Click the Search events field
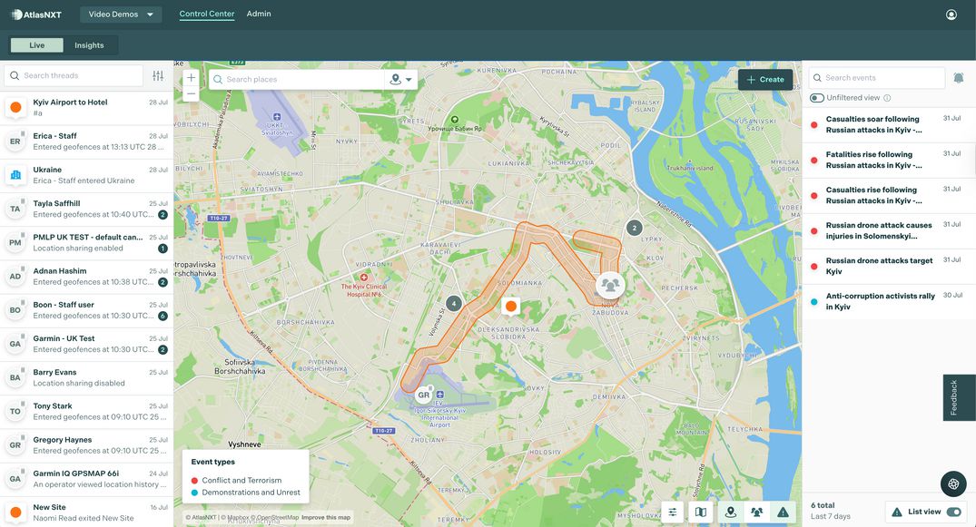 tap(876, 78)
